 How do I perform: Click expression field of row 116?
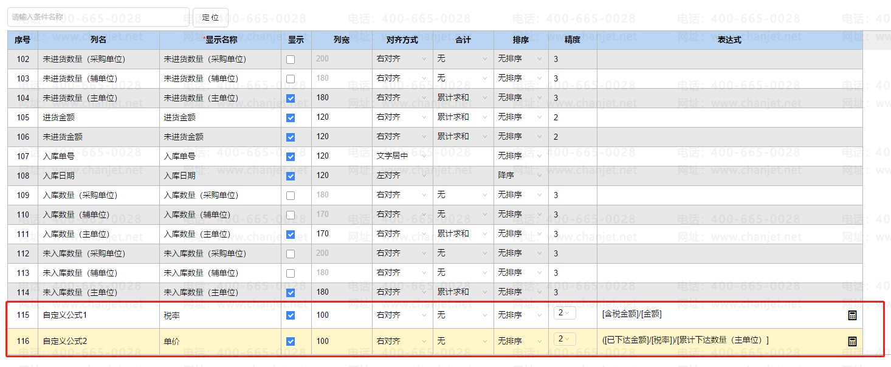point(685,340)
